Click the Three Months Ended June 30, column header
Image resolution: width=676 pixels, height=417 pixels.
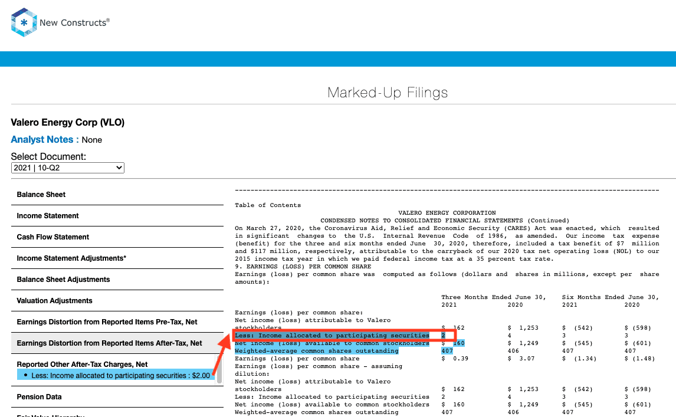point(494,297)
